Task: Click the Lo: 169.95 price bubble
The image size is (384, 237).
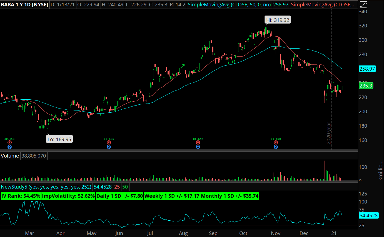Action: point(59,139)
